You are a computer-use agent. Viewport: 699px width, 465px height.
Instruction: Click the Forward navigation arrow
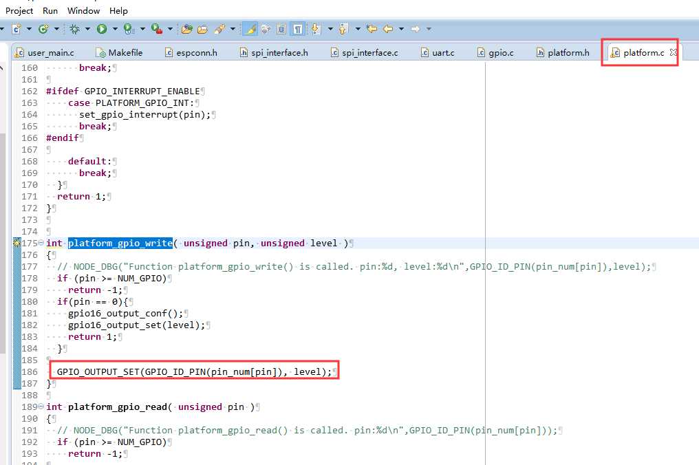click(x=416, y=29)
